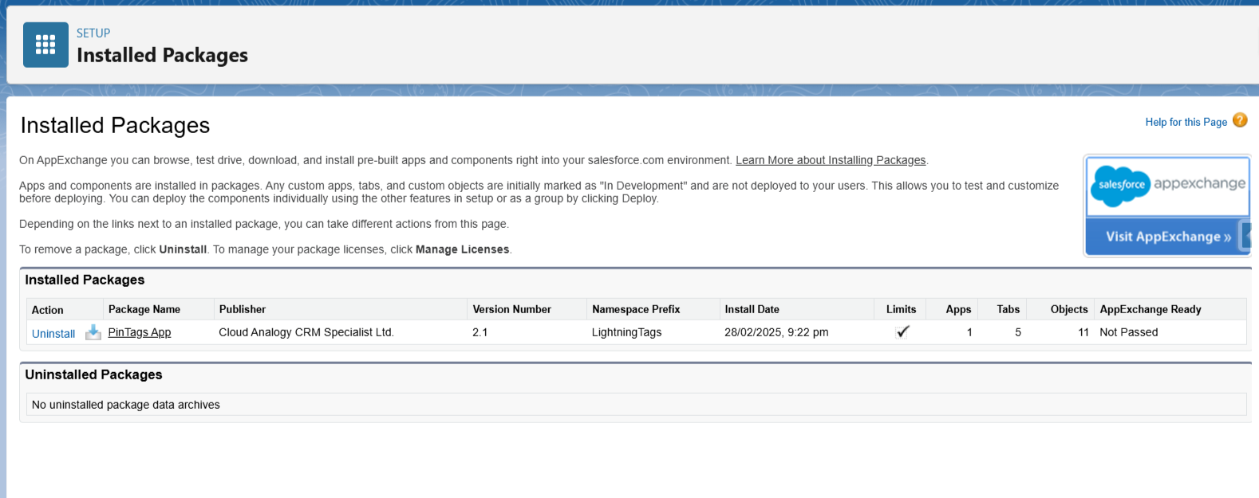Uninstall the PinTags App package
This screenshot has width=1259, height=498.
point(53,334)
